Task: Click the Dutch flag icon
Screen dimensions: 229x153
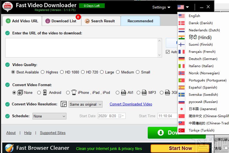Action: (182, 30)
